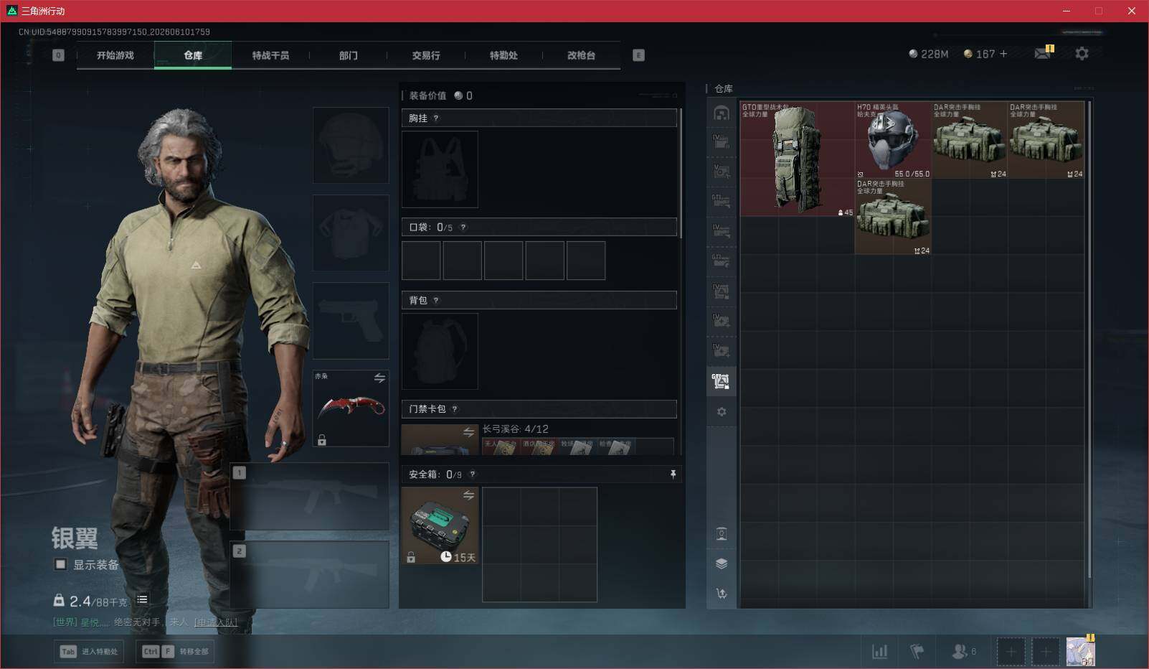Pin the 安全箱 section

coord(673,474)
